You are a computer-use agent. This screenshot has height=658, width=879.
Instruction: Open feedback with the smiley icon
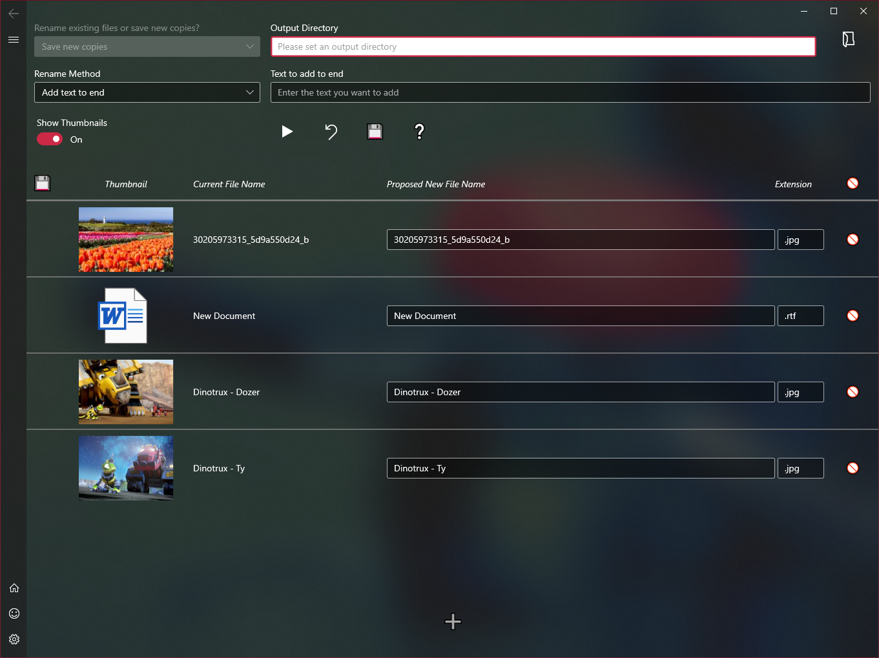14,613
